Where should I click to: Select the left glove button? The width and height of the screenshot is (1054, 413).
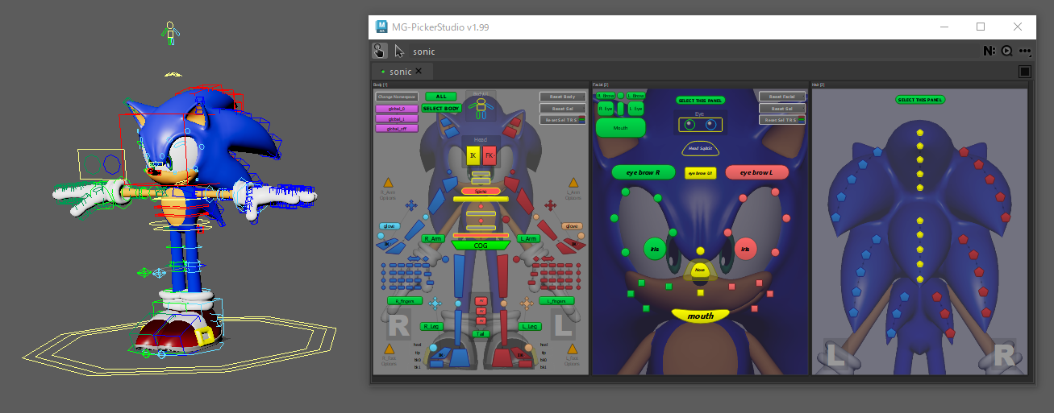572,226
